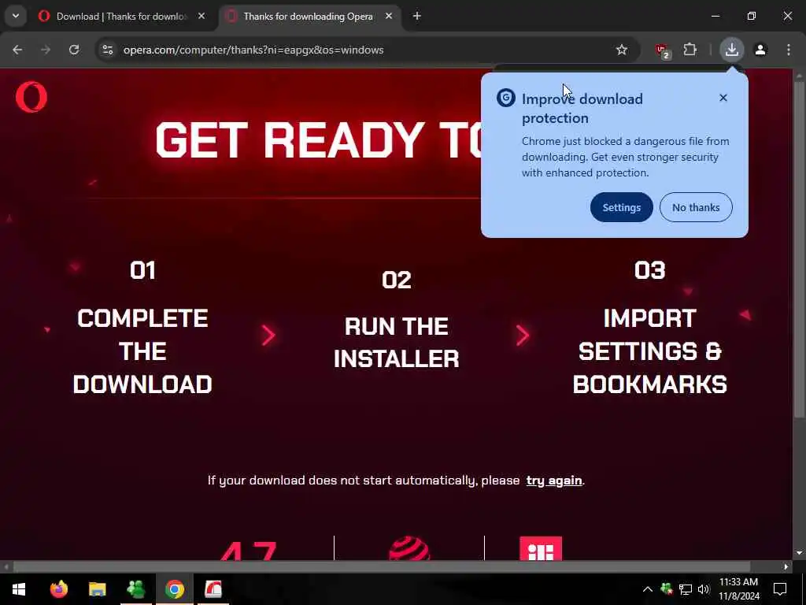Click the Opera logo on the page
Viewport: 806px width, 605px height.
(x=31, y=97)
